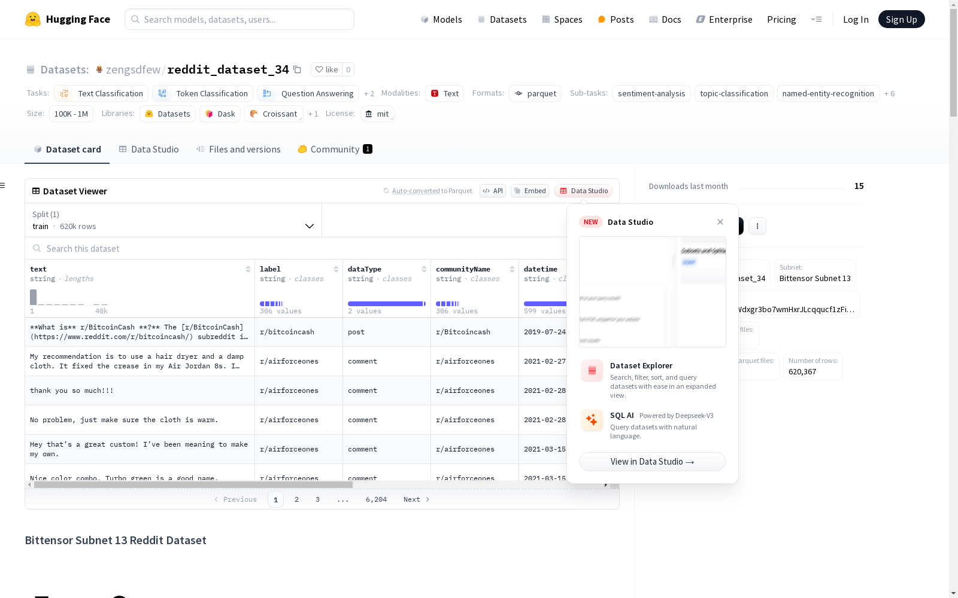Select the Token Classification task tag
Viewport: 958px width, 598px height.
pos(203,93)
